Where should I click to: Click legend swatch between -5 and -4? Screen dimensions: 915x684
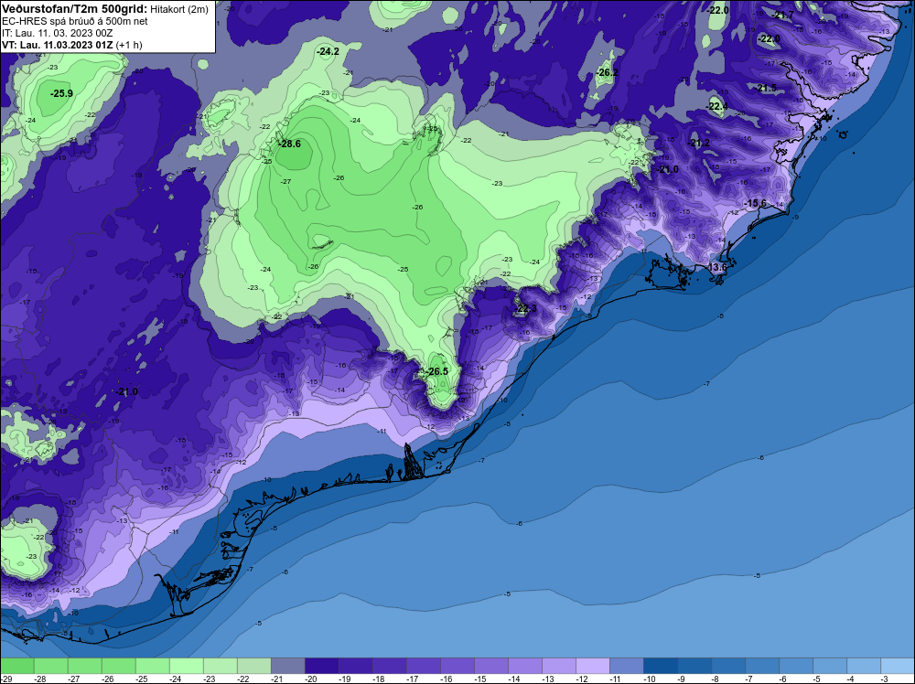click(x=830, y=666)
